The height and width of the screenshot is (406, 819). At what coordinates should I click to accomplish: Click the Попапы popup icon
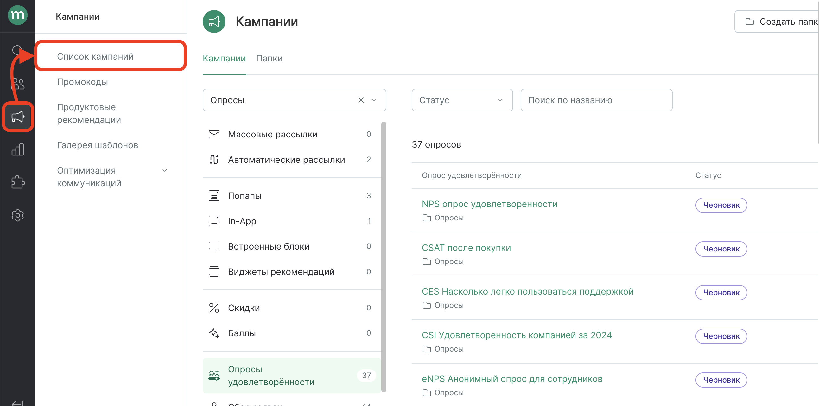point(214,195)
